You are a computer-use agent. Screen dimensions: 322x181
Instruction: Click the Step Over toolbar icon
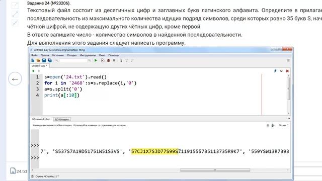[x=127, y=60]
